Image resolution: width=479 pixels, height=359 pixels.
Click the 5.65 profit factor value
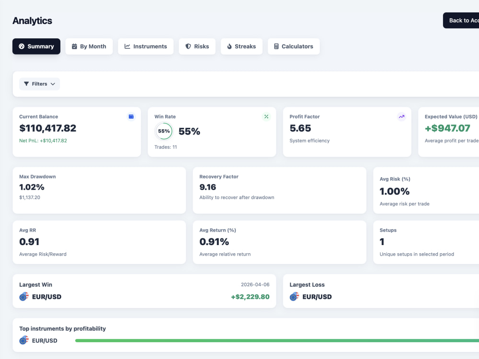point(300,128)
